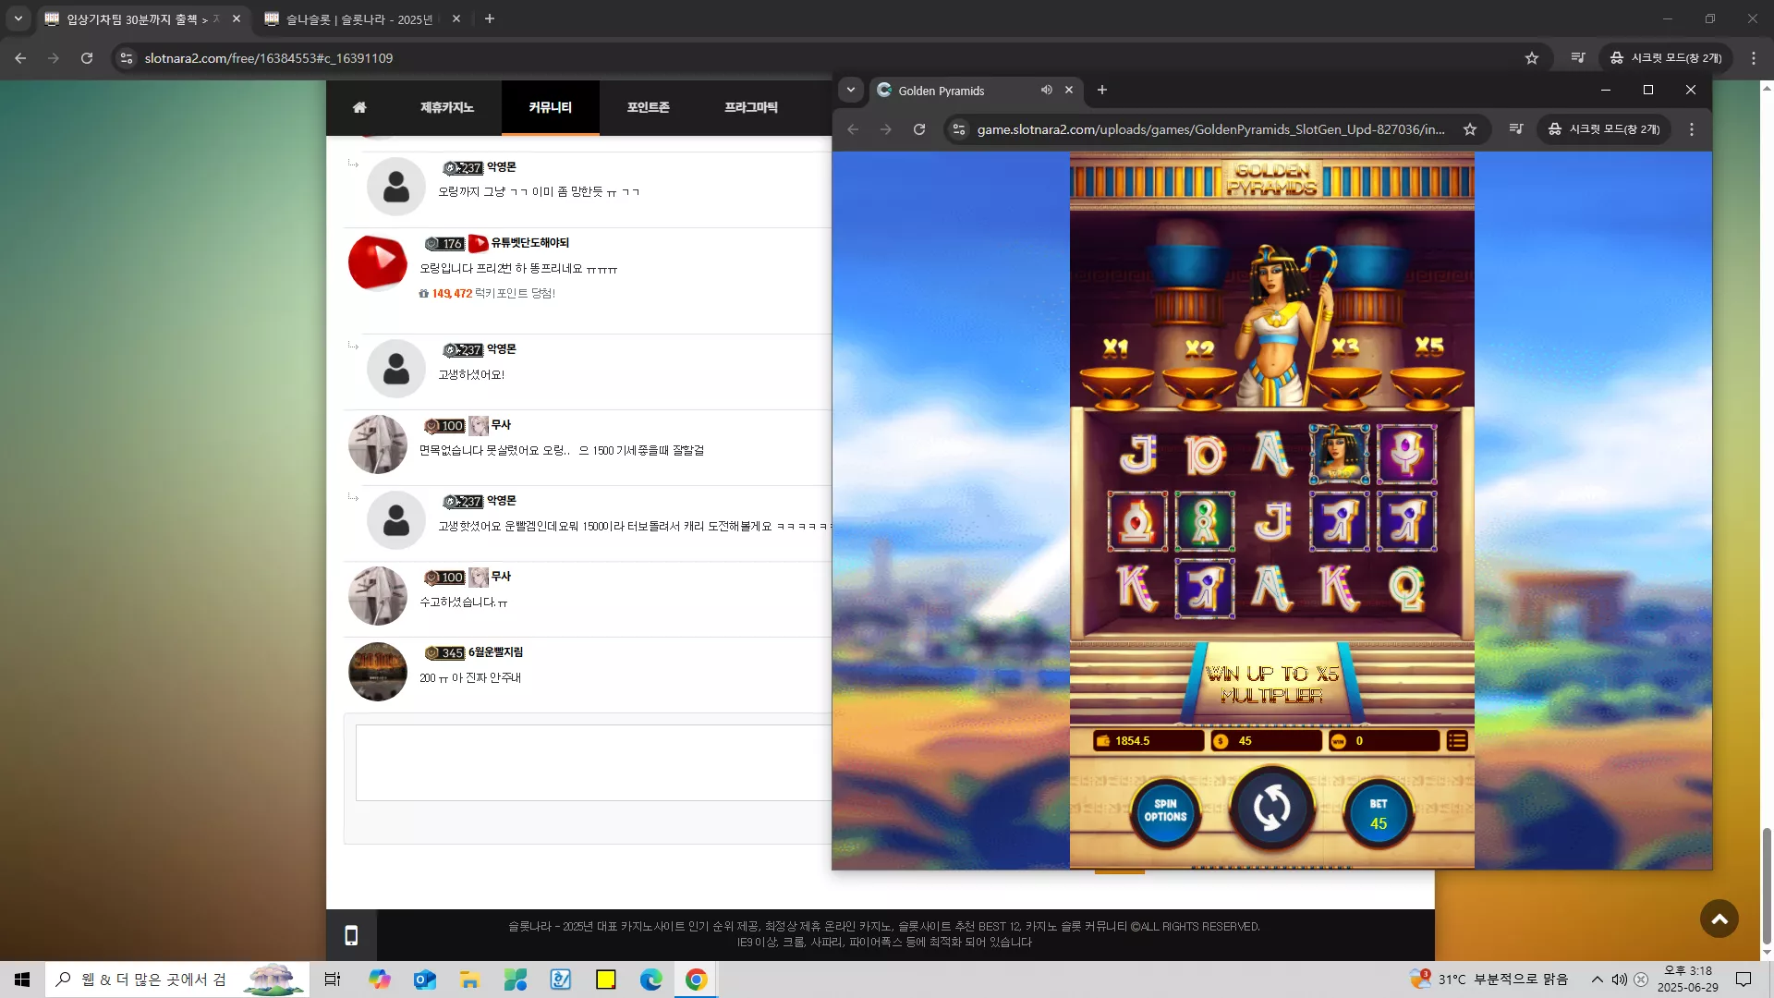Reload the Golden Pyramids game page
This screenshot has height=998, width=1774.
pos(919,129)
